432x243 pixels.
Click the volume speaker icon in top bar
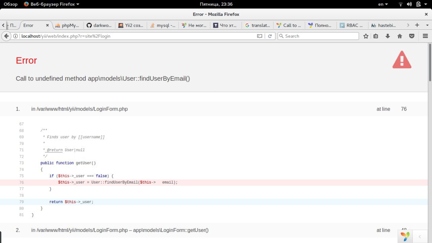click(x=409, y=4)
